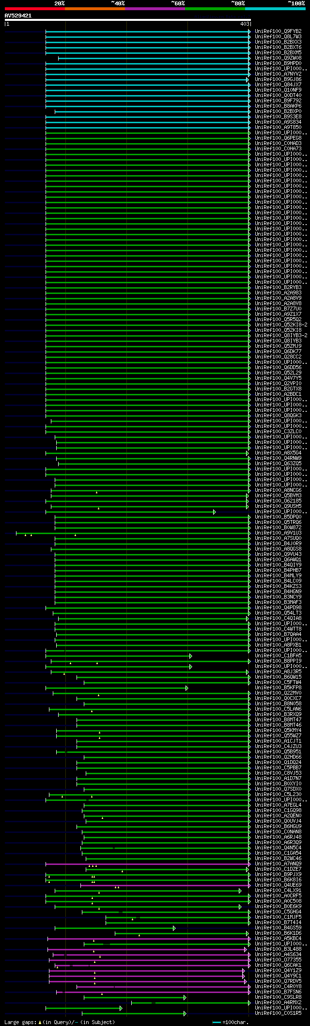
Task: Click the orange ~40% identity color bar
Action: (95, 9)
